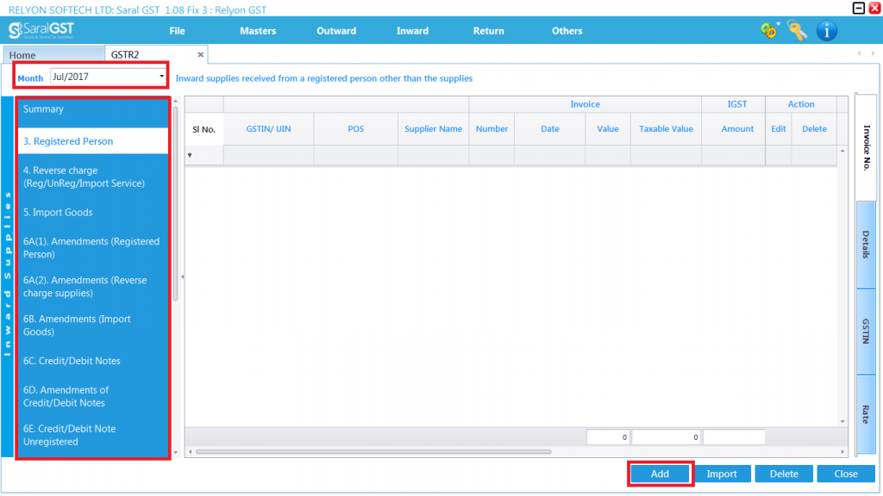Open the Return menu

488,31
